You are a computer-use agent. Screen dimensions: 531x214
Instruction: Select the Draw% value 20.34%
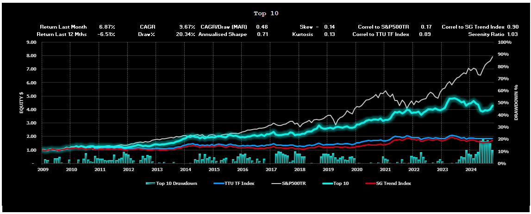[186, 34]
